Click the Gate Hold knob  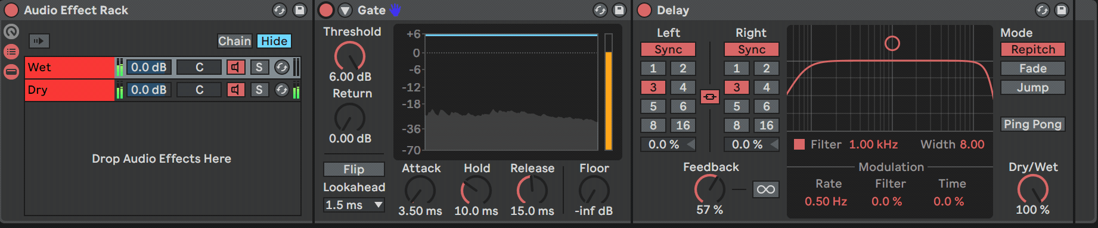coord(476,191)
